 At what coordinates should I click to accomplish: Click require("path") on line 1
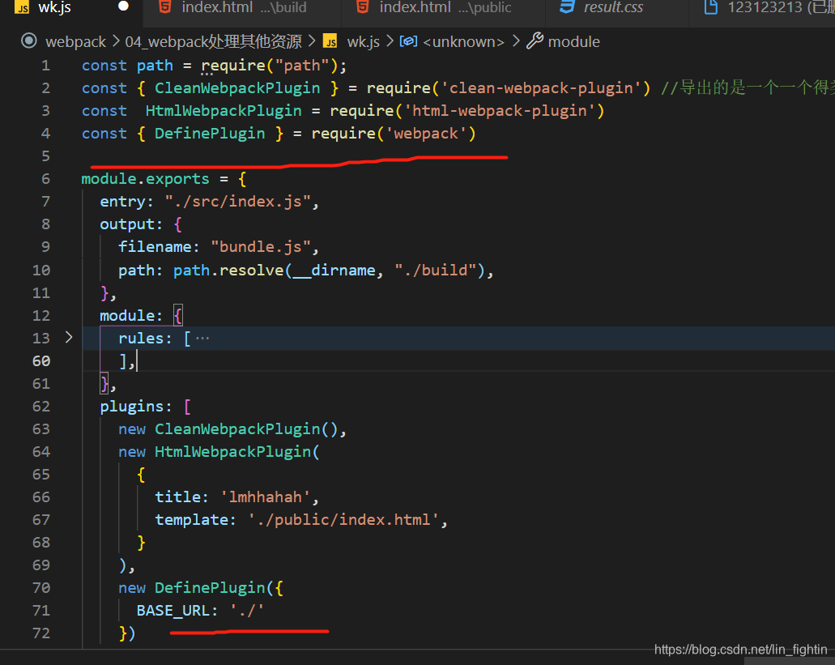pyautogui.click(x=270, y=66)
